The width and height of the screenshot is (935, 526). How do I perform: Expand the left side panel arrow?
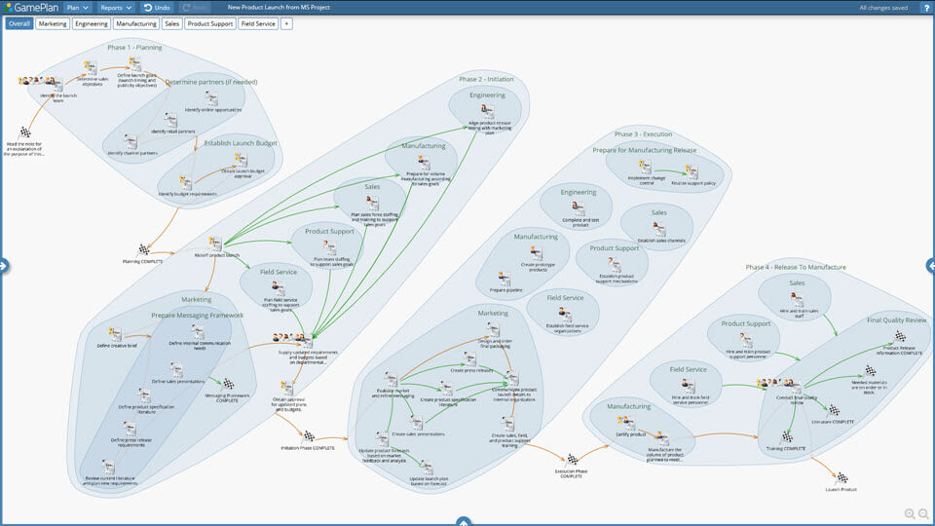(x=4, y=265)
